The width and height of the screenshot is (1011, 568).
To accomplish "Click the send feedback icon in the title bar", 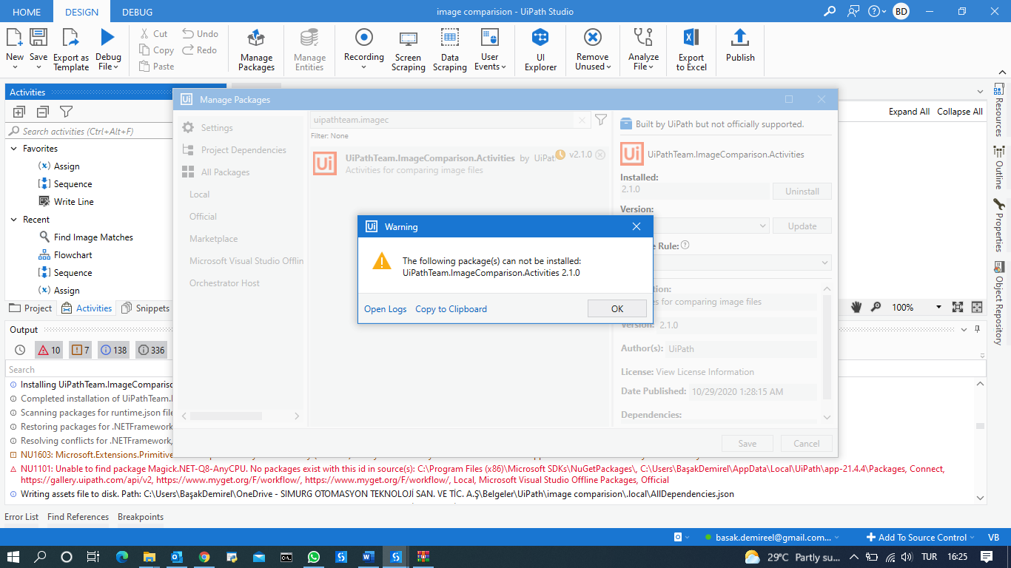I will (854, 11).
